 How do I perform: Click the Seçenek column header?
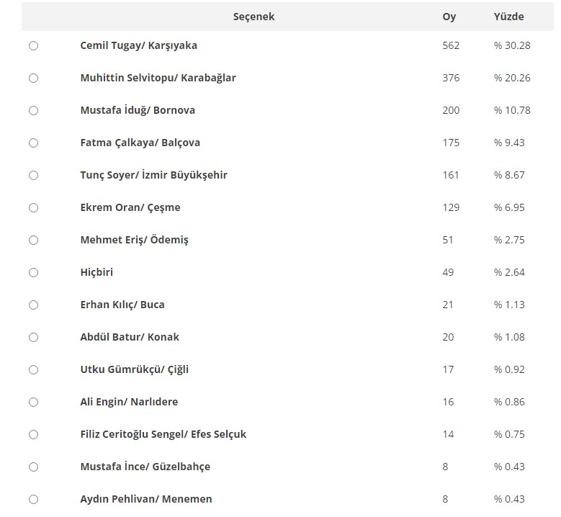click(x=253, y=17)
